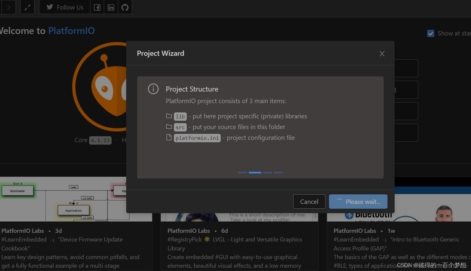Click the forward navigation arrow icon

[9, 7]
